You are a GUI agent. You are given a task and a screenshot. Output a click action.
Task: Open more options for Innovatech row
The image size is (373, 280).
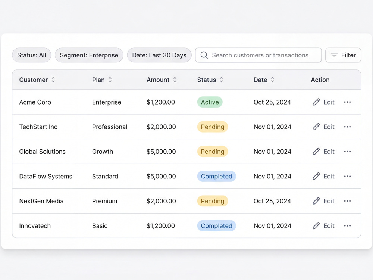click(347, 226)
